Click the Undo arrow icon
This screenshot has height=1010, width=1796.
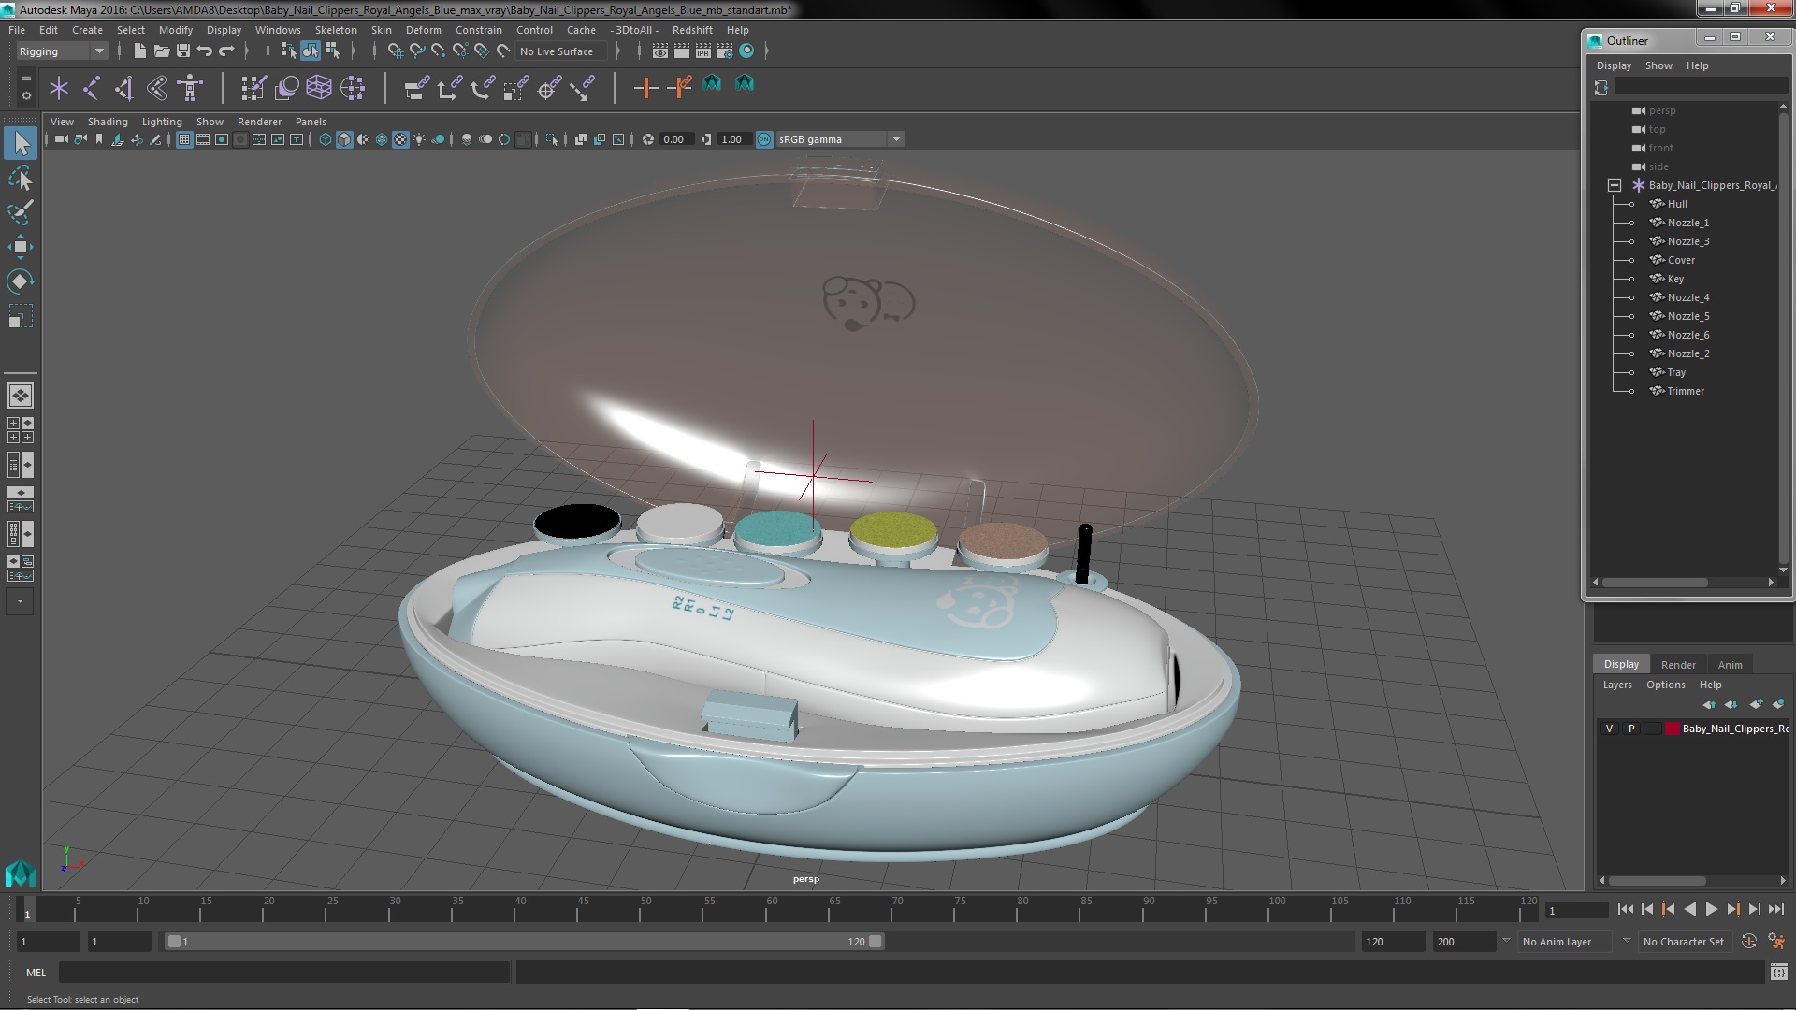205,51
